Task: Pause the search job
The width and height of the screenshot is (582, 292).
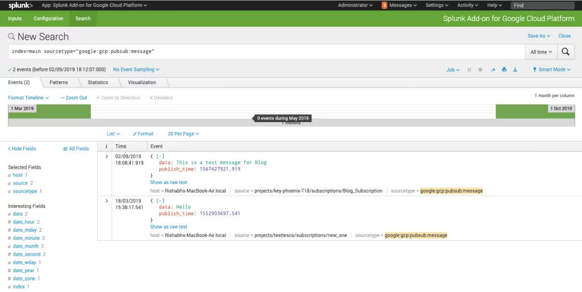Action: tap(469, 70)
